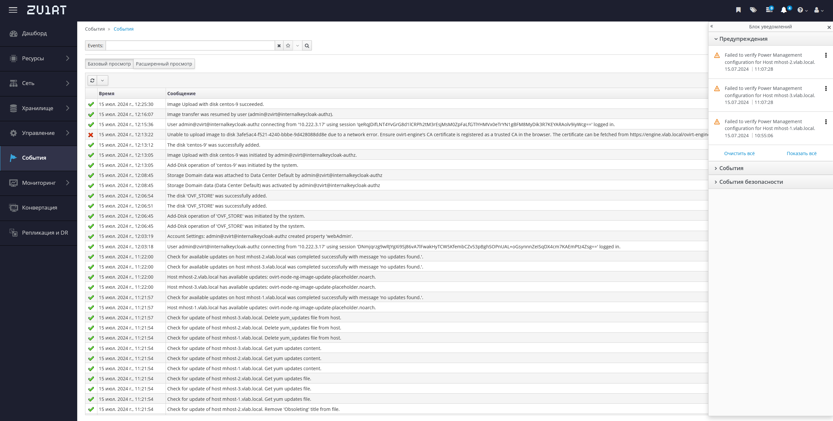
Task: Expand Сеть menu
Action: (x=38, y=83)
